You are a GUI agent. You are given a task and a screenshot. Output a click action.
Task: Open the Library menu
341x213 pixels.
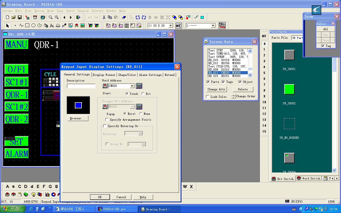(x=98, y=11)
